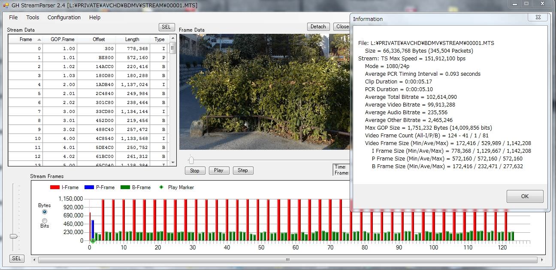Image resolution: width=556 pixels, height=270 pixels.
Task: Select the Bits radio button
Action: click(x=45, y=221)
